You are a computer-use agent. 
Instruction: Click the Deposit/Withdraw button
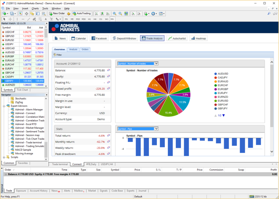(x=125, y=38)
